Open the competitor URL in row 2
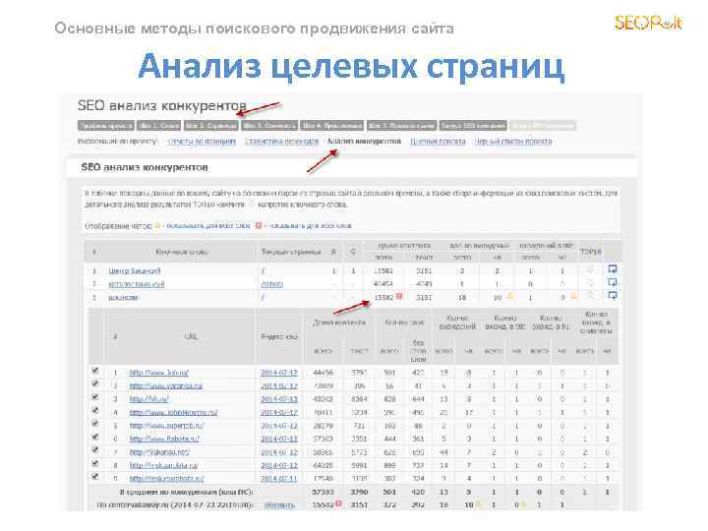 pos(166,386)
